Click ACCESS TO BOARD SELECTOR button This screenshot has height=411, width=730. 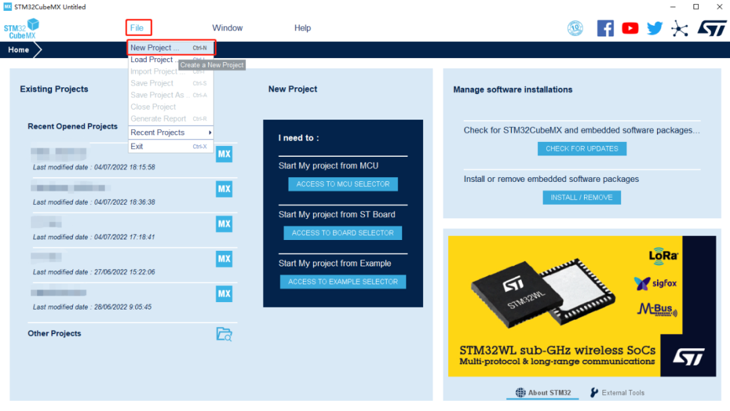coord(343,233)
